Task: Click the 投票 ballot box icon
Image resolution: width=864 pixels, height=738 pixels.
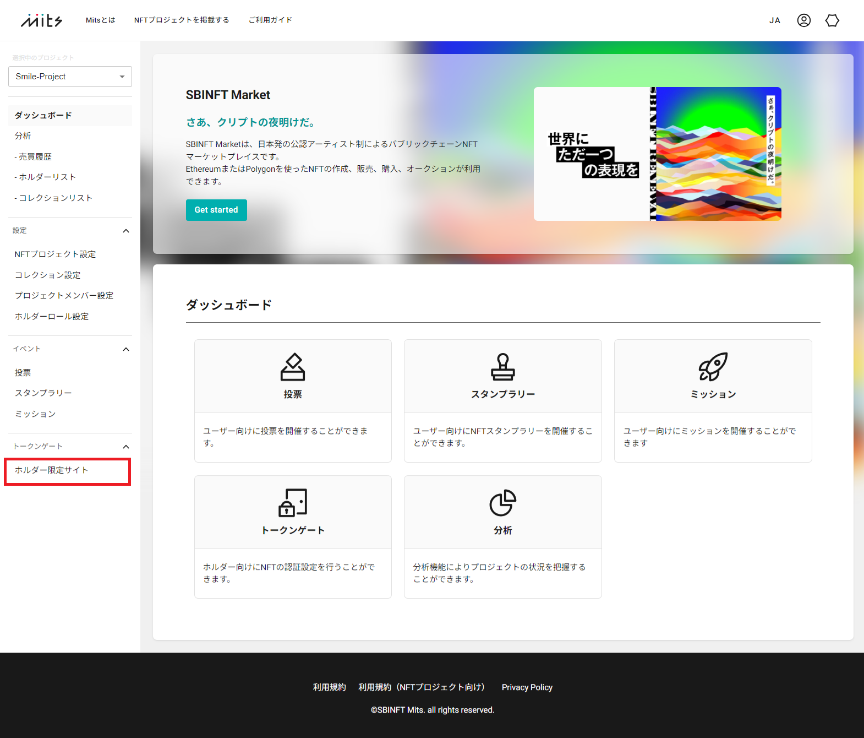Action: tap(293, 367)
